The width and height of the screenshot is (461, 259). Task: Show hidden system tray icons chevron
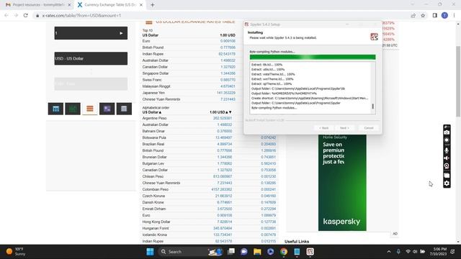(389, 252)
